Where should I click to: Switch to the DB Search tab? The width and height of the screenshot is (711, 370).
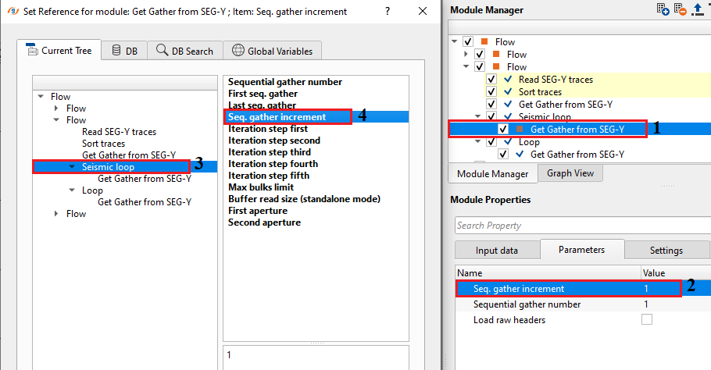pos(184,51)
